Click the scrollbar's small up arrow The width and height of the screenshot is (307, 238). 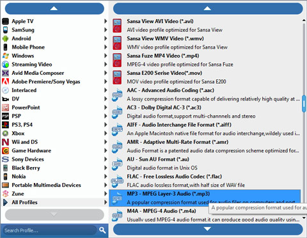(304, 20)
